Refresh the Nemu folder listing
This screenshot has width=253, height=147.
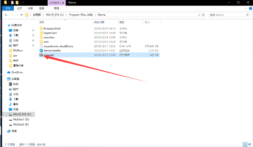point(203,15)
